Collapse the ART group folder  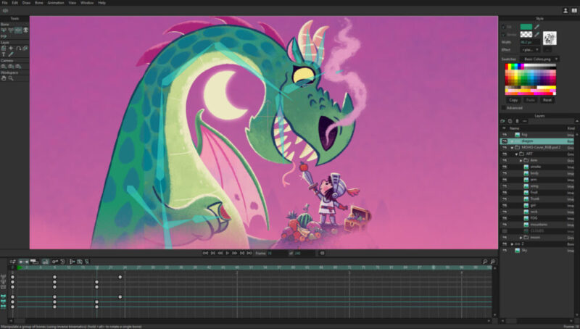tap(517, 154)
